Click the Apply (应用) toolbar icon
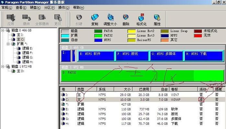This screenshot has width=226, height=129. click(x=11, y=18)
